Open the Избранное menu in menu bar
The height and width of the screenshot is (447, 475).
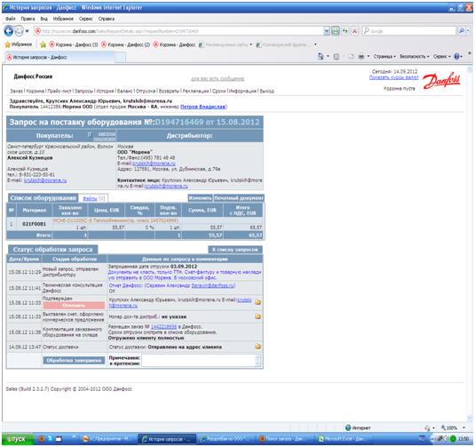63,19
